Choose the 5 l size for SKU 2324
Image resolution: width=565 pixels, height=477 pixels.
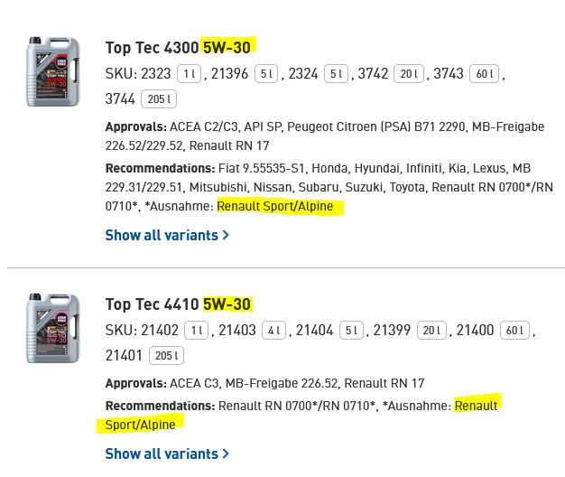(336, 74)
